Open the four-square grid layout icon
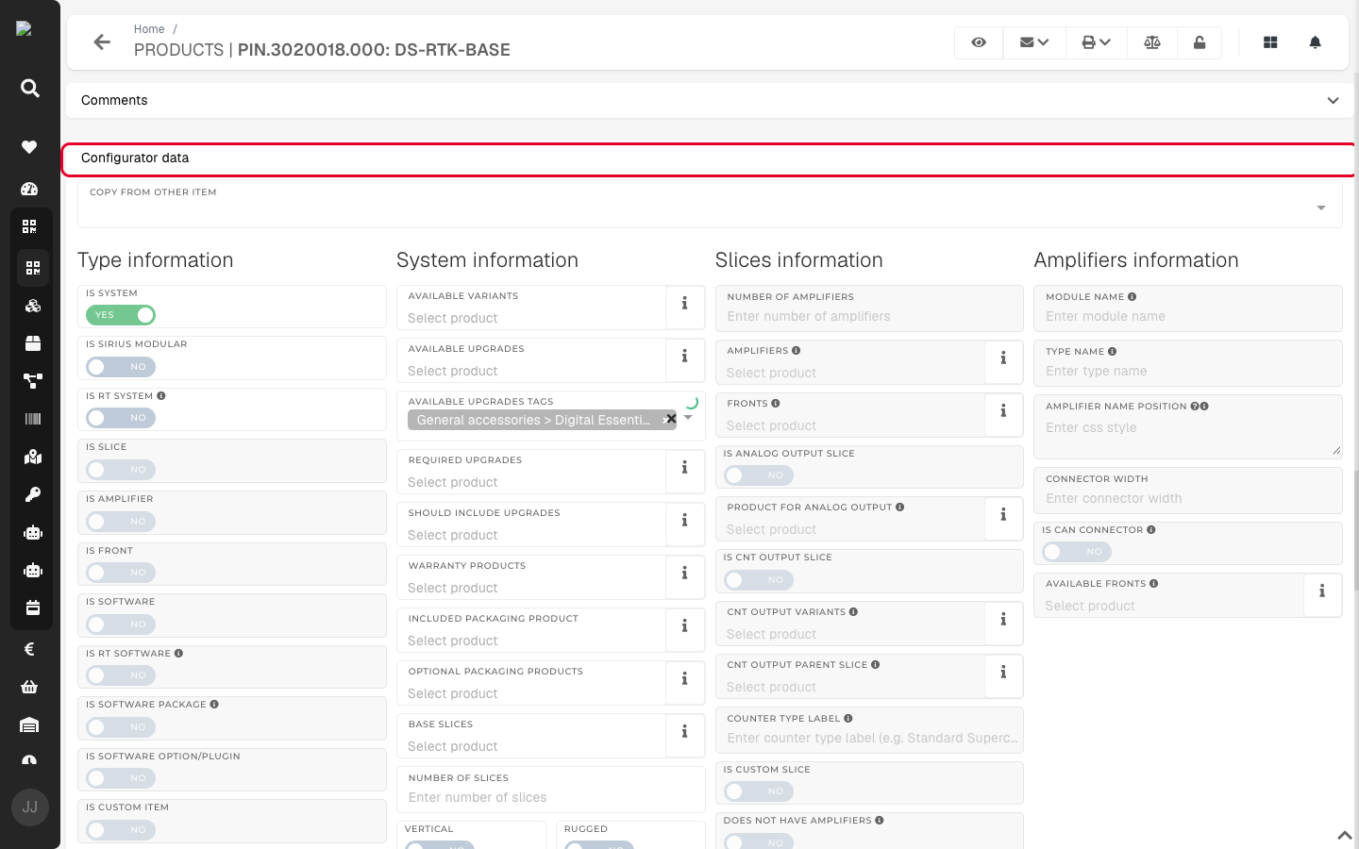This screenshot has width=1359, height=849. (1270, 42)
